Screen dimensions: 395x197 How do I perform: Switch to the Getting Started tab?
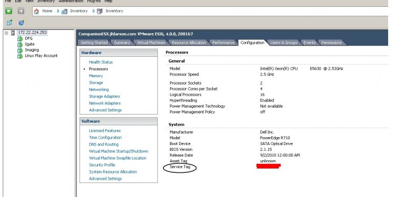(x=94, y=43)
